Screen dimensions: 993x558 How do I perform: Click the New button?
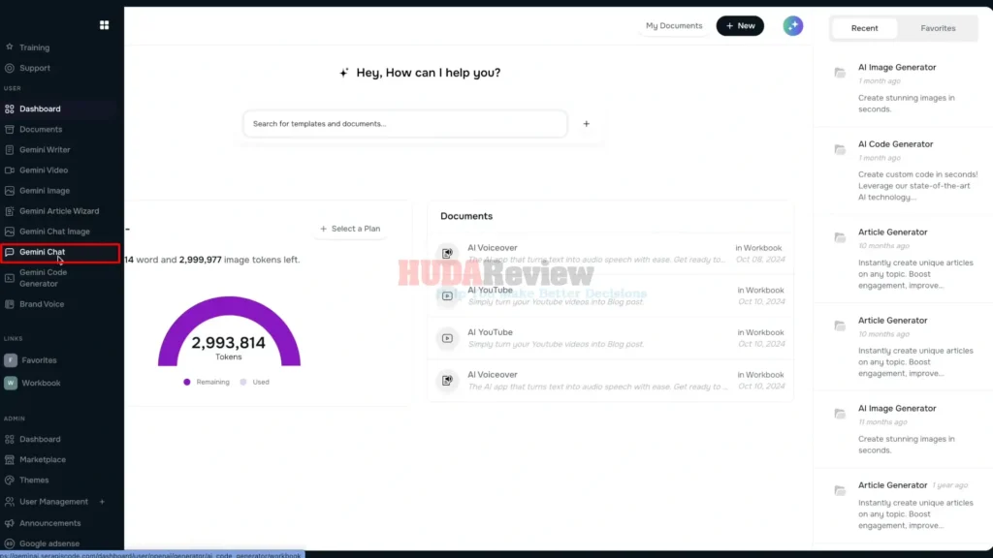(x=740, y=26)
